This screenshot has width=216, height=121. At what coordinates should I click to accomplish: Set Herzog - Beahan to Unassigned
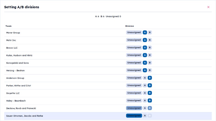click(x=134, y=70)
